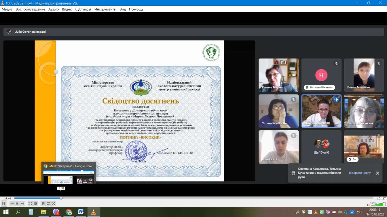Open the Субтитры menu
The height and width of the screenshot is (217, 387).
click(83, 9)
